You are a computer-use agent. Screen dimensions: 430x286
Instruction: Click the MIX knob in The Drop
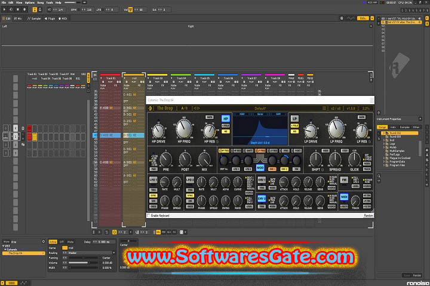tap(204, 160)
